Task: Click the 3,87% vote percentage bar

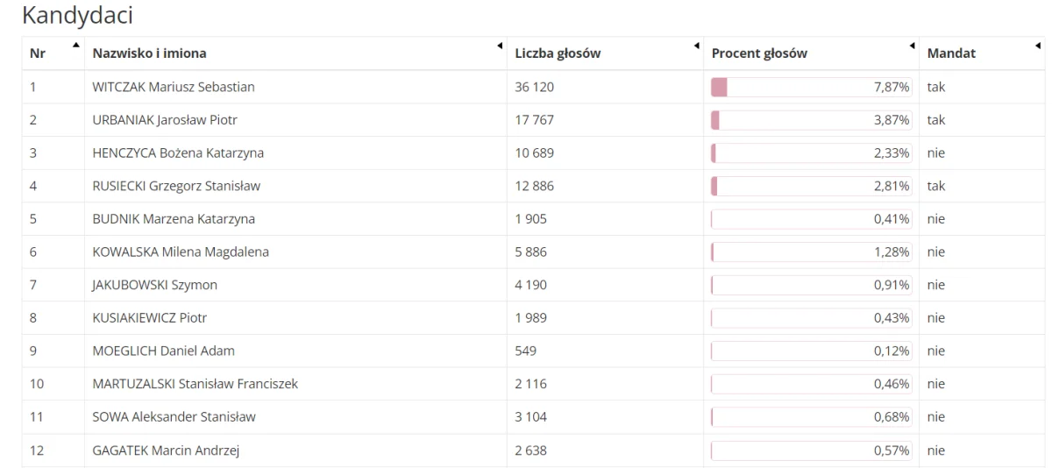Action: (x=811, y=120)
